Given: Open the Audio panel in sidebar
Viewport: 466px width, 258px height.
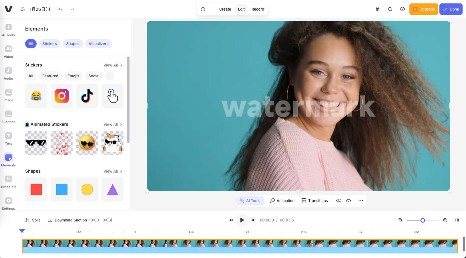Looking at the screenshot, I should tap(8, 73).
